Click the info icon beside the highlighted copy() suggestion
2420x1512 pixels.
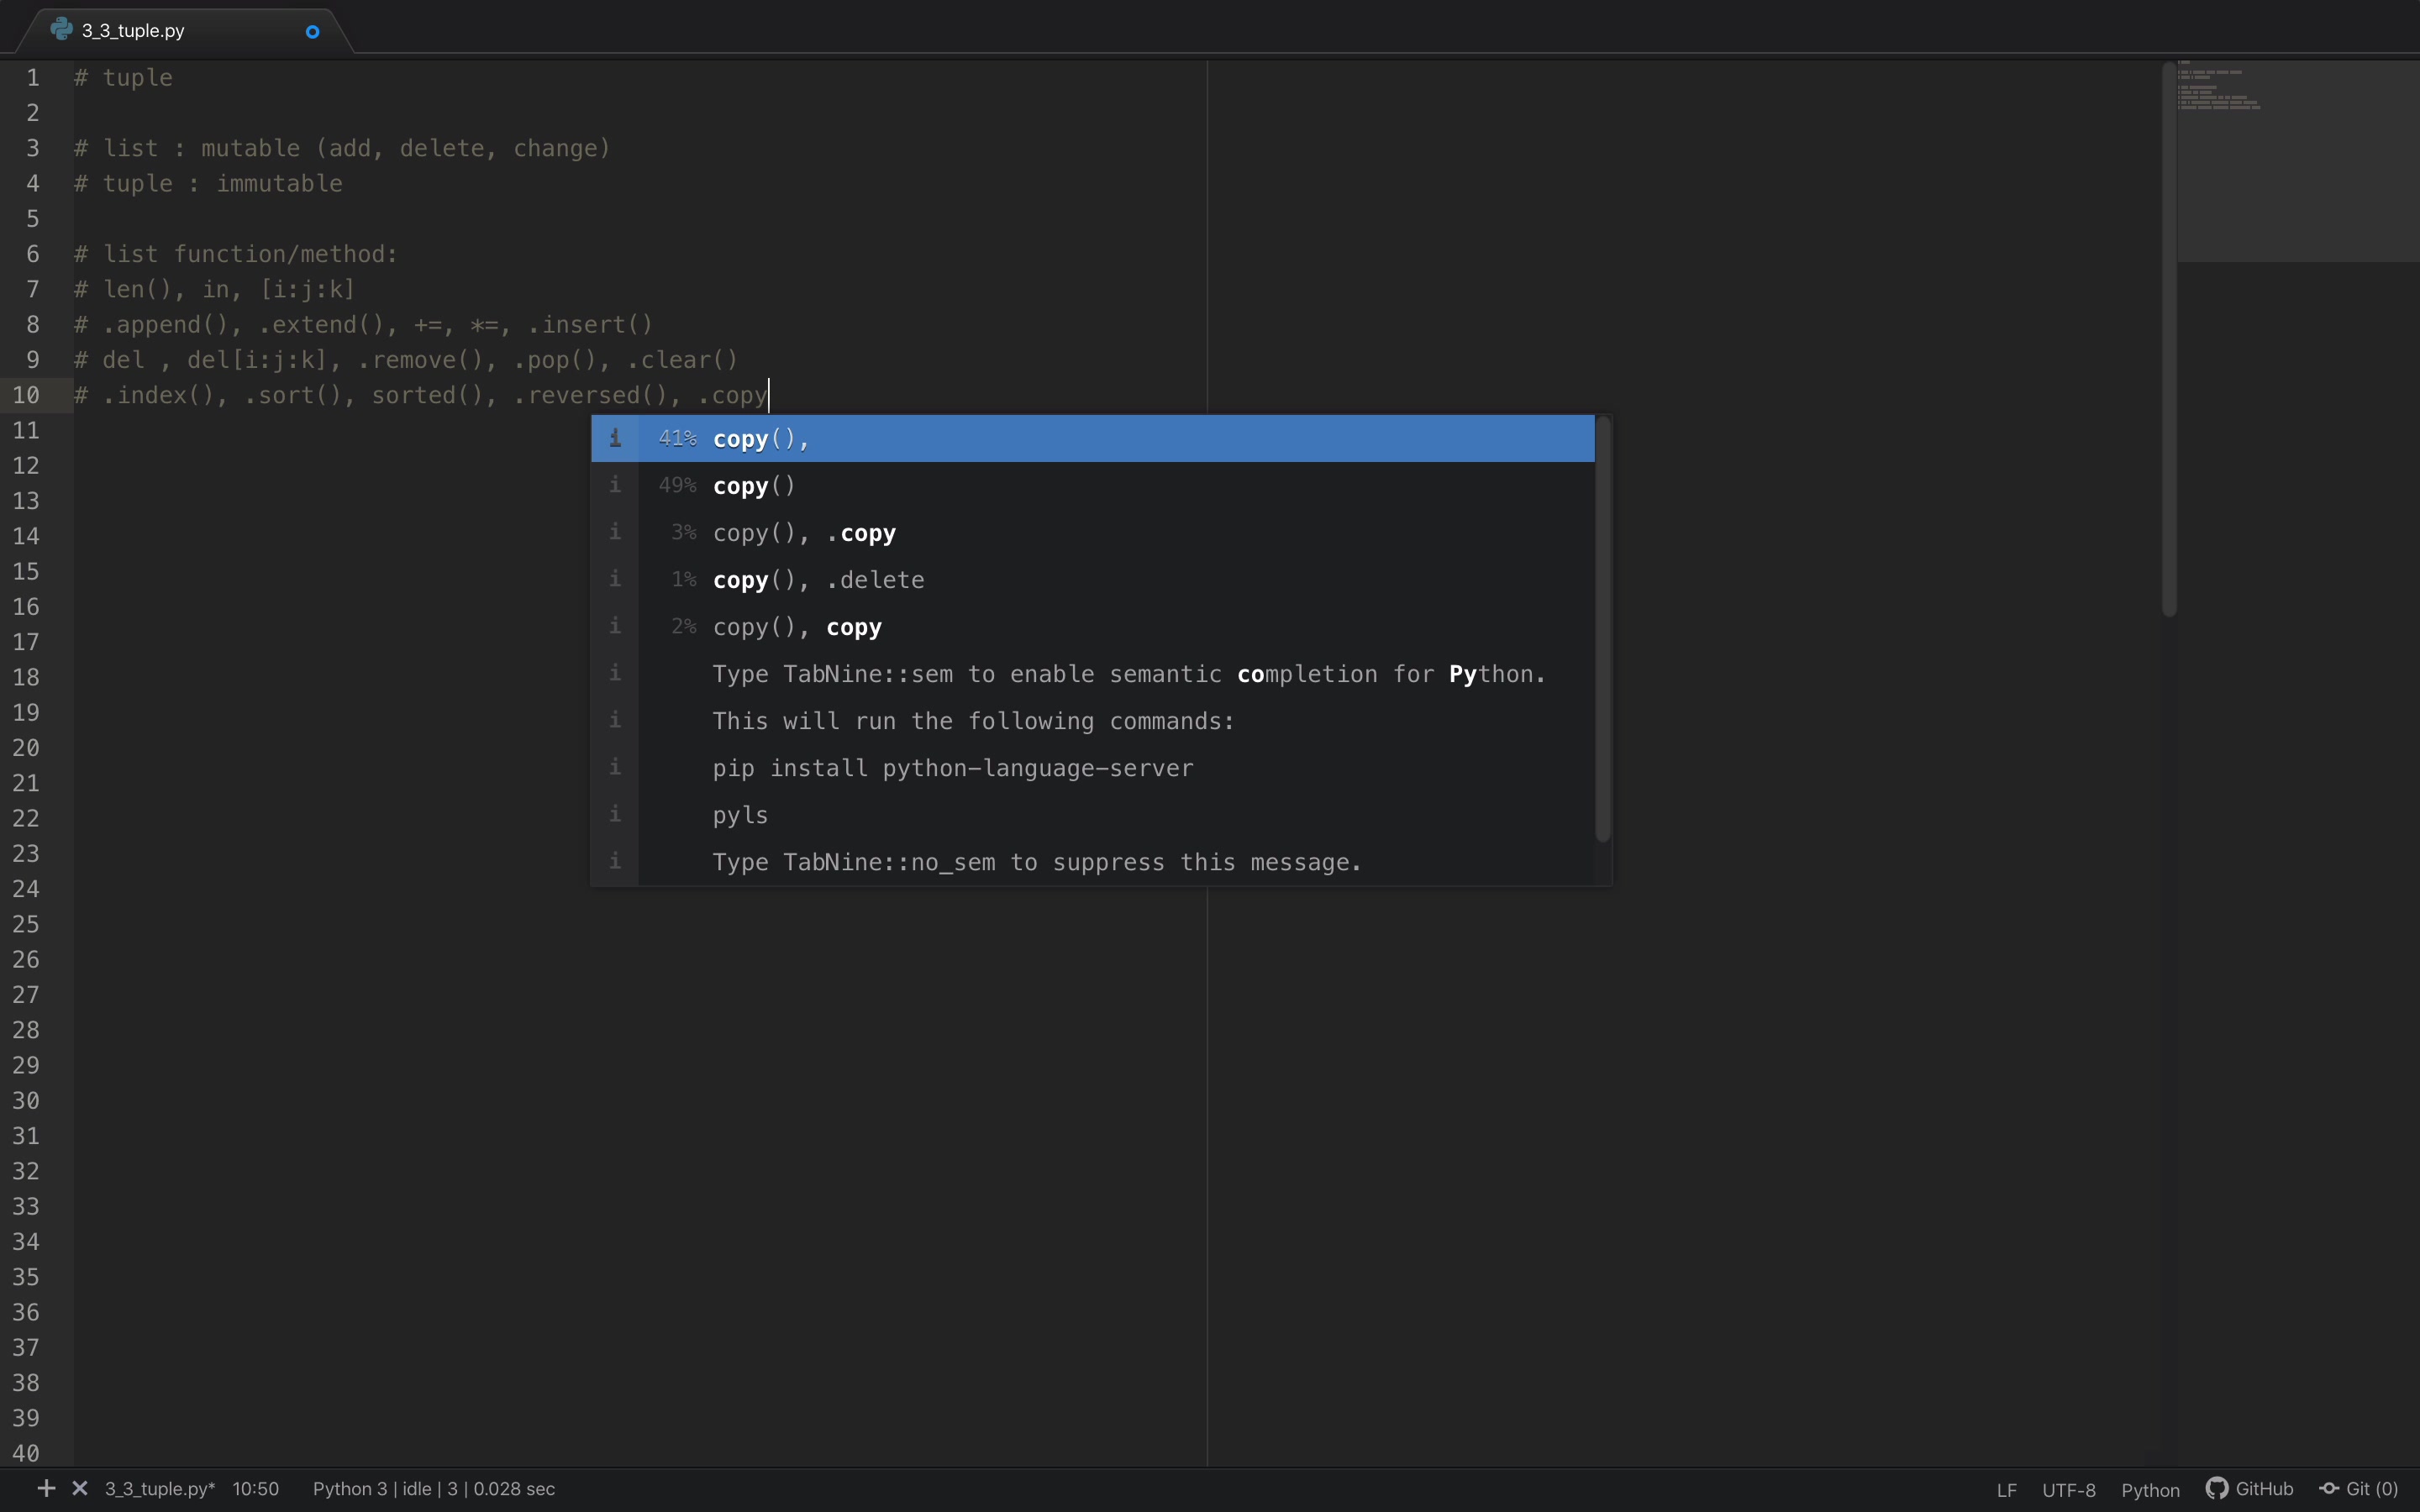coord(615,438)
